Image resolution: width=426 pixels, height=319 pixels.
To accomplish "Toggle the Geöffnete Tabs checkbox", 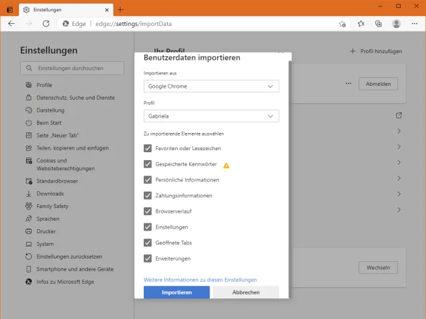I will click(148, 243).
